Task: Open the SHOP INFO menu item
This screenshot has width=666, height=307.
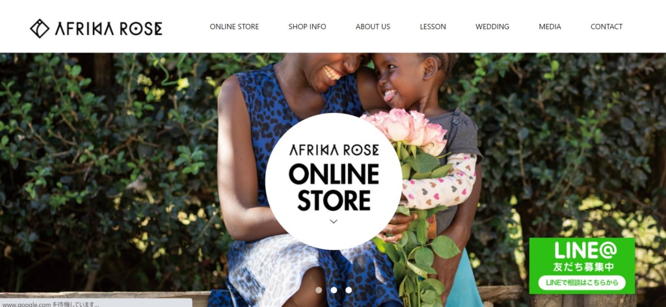Action: click(x=307, y=27)
